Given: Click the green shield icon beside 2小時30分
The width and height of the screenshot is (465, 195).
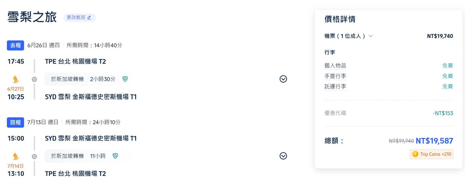Looking at the screenshot, I should coord(125,79).
